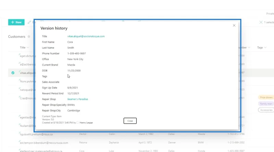Click the Last Name value Smith
Image resolution: width=274 pixels, height=152 pixels.
[71, 47]
